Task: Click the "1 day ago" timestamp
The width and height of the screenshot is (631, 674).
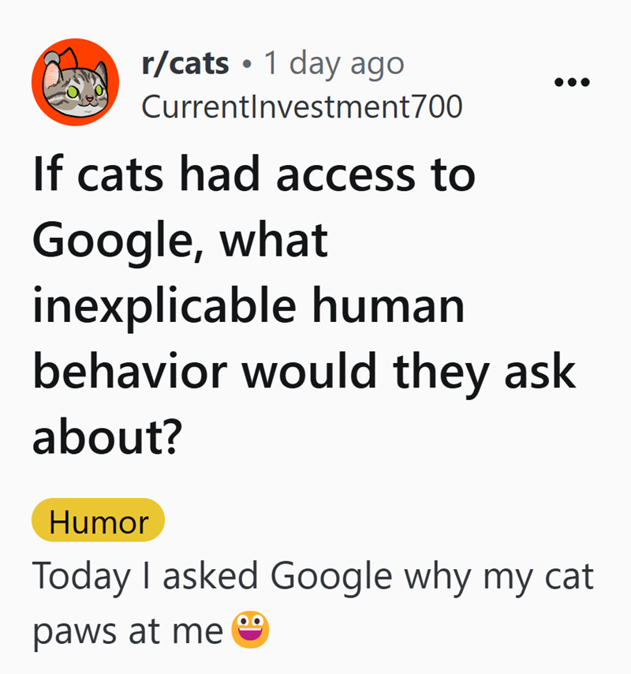Action: coord(334,63)
